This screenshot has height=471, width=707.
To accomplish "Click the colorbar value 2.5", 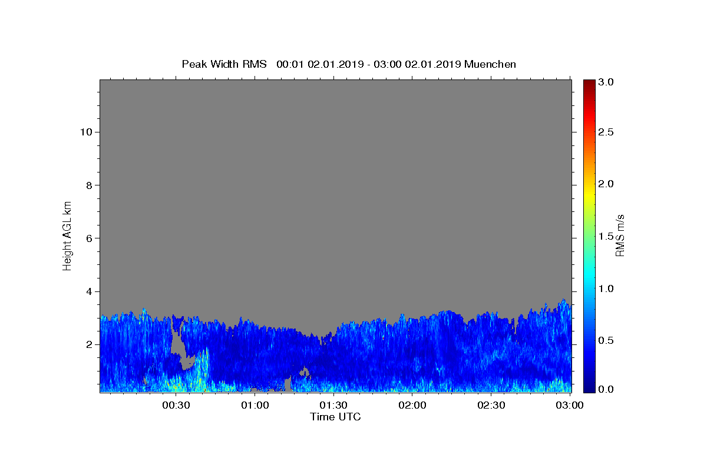I will click(606, 132).
